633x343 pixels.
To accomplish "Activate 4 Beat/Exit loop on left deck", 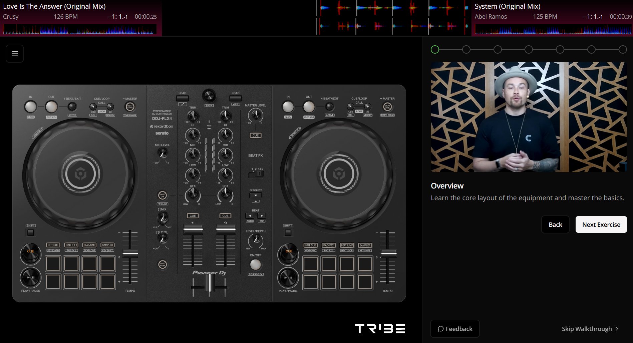I will pyautogui.click(x=72, y=107).
